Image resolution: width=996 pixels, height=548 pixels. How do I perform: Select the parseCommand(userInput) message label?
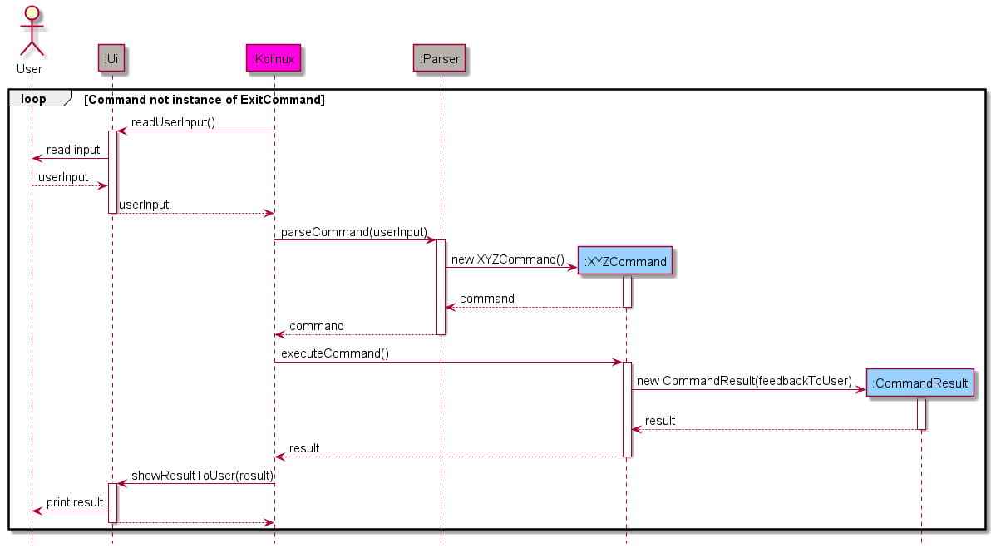356,232
